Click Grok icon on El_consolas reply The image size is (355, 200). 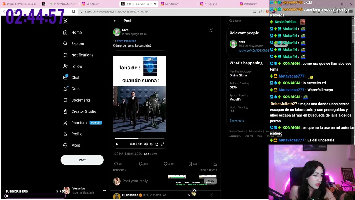(211, 195)
